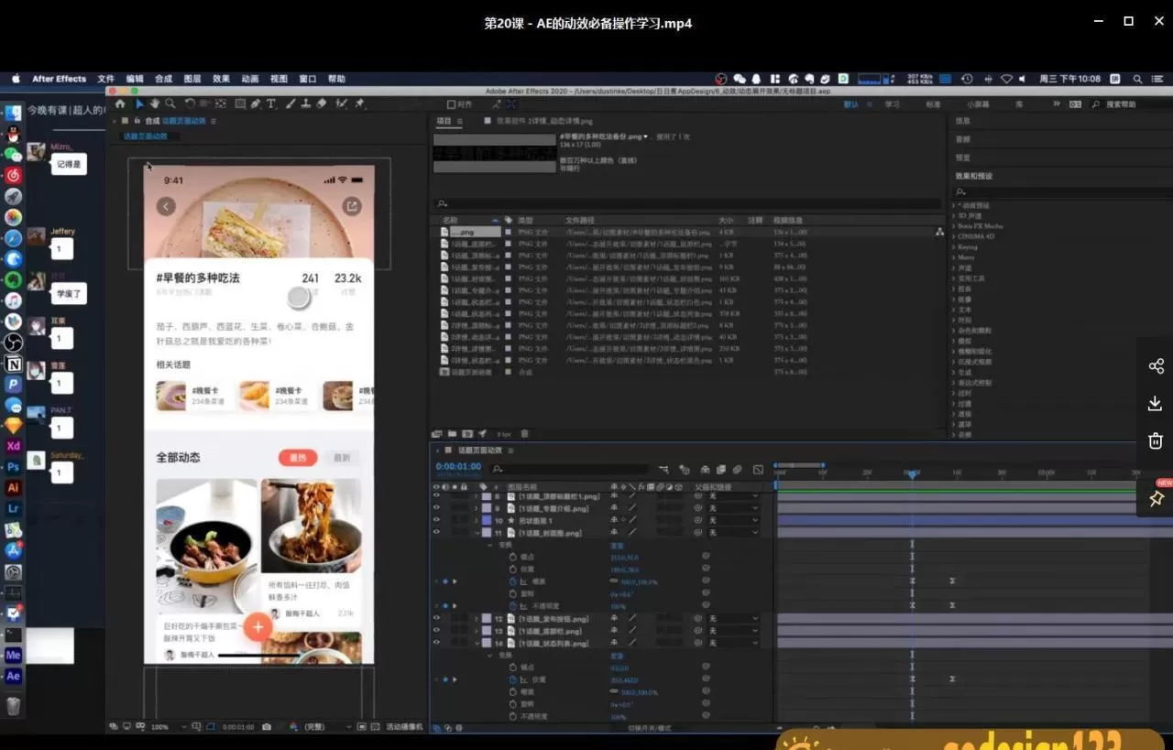
Task: Click the Home icon in toolbar
Action: pyautogui.click(x=120, y=104)
